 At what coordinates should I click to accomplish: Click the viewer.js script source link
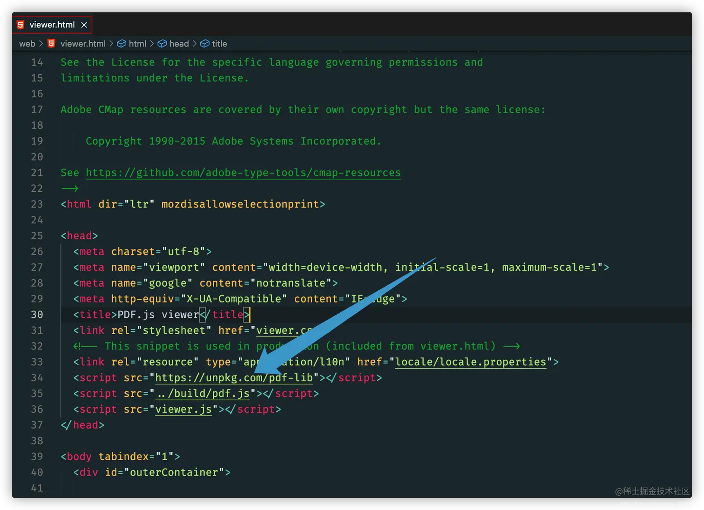[183, 409]
